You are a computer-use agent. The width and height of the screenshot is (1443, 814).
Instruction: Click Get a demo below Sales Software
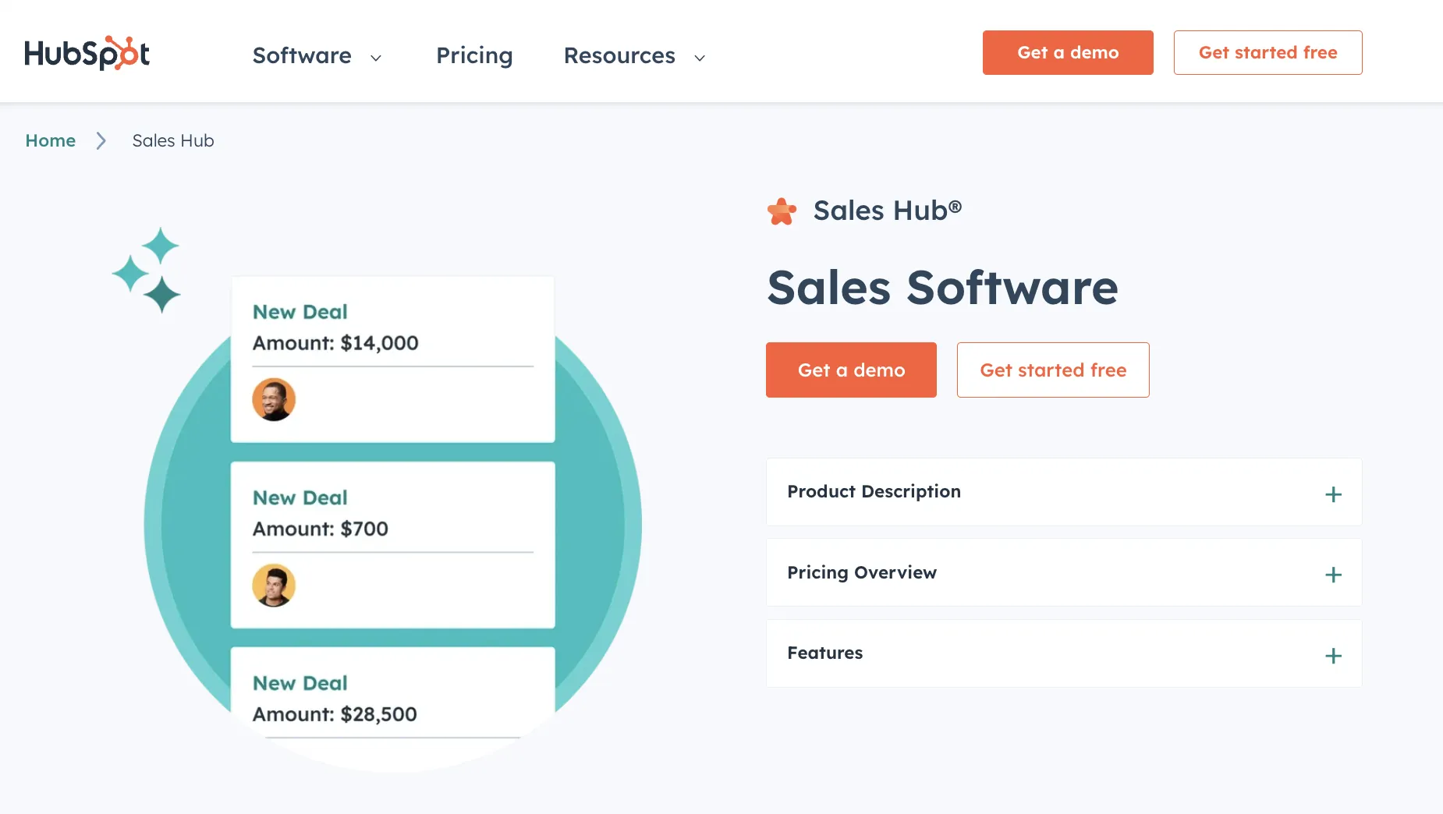pos(851,370)
